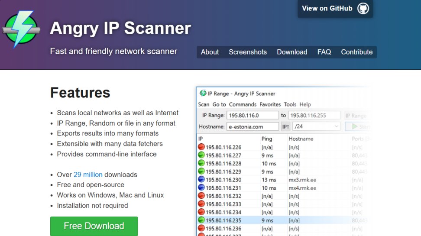Click the GitHub octocat icon

(x=363, y=8)
